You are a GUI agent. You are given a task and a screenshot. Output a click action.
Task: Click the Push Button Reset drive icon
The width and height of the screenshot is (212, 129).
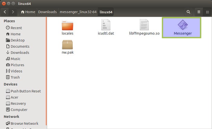click(8, 91)
